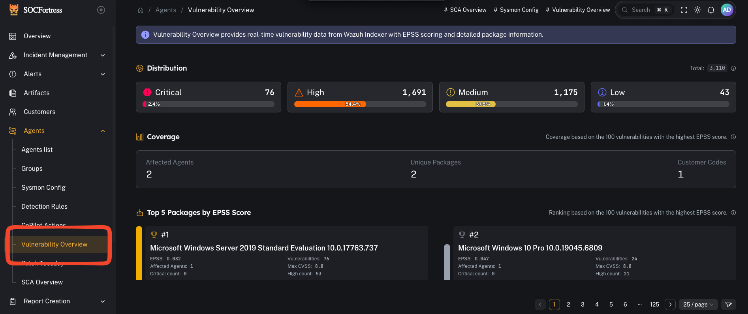Click info icon beside Ranking note
The width and height of the screenshot is (748, 314).
pos(733,213)
